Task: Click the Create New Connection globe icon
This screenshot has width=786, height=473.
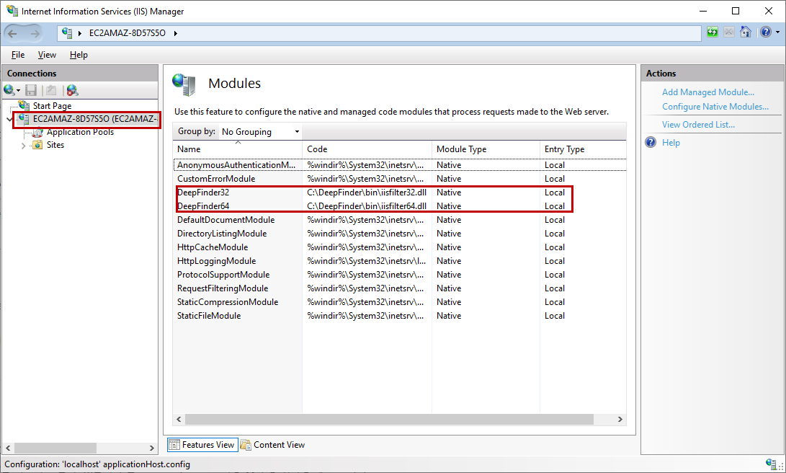Action: (9, 90)
